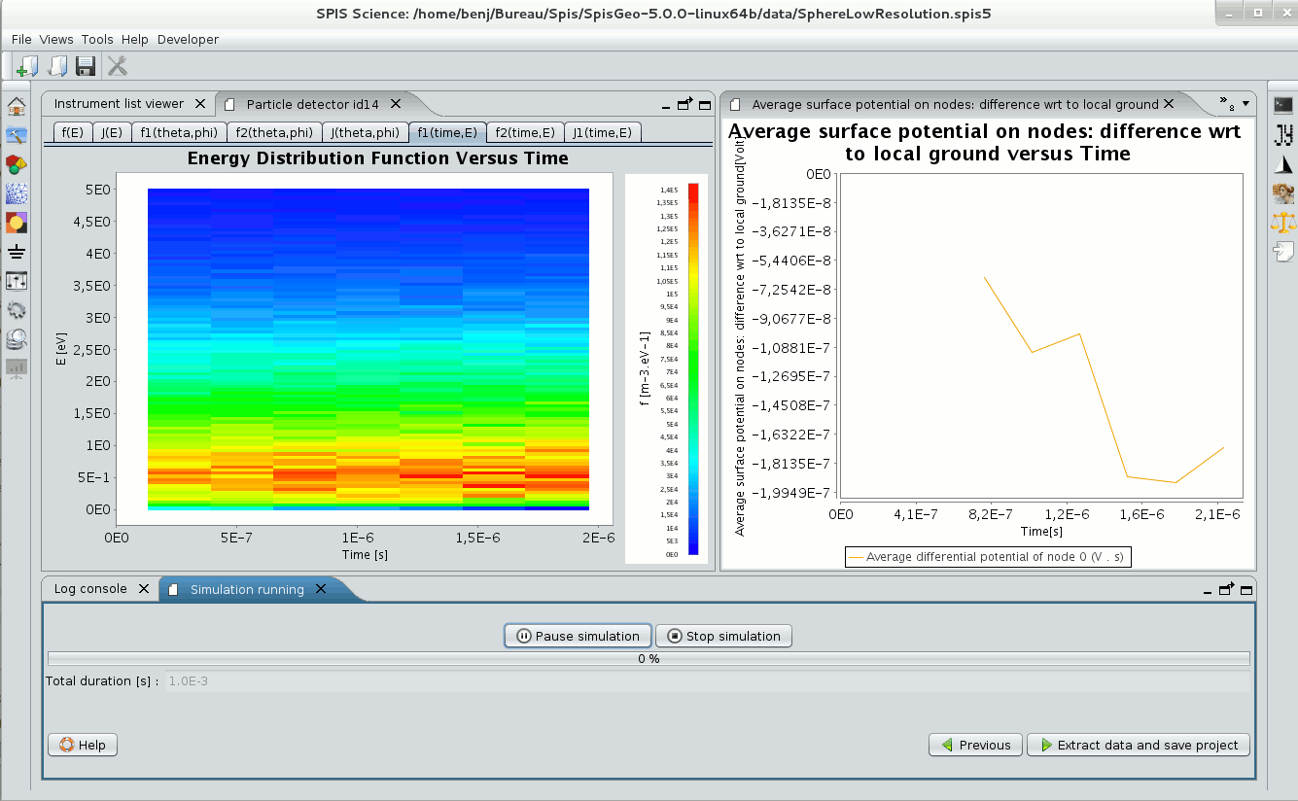Click the Jython JY icon
Screen dimensions: 1298x801
point(1283,135)
